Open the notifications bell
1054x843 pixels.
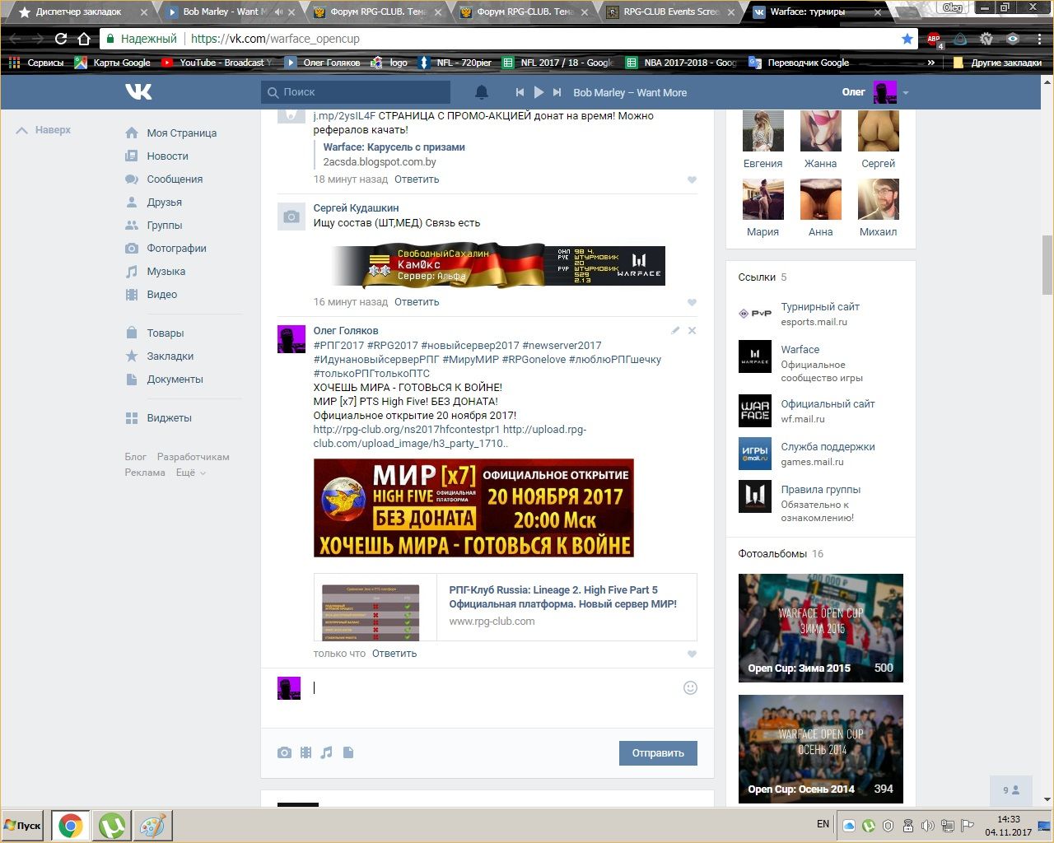click(x=482, y=92)
